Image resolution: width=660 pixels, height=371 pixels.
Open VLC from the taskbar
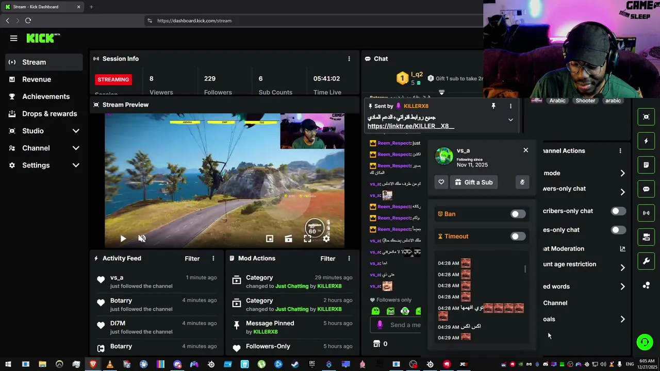pyautogui.click(x=109, y=364)
